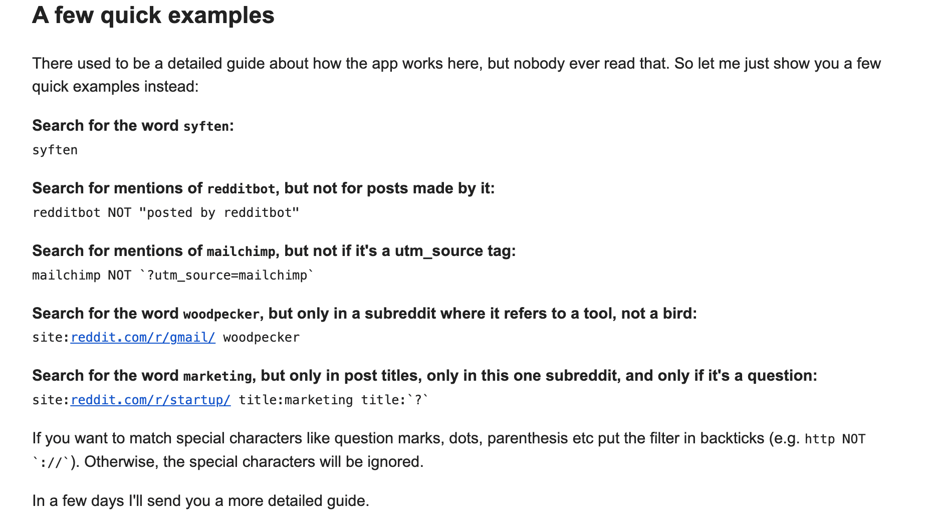
Task: Open the reddit.com/r/gmail/ link
Action: coord(143,338)
